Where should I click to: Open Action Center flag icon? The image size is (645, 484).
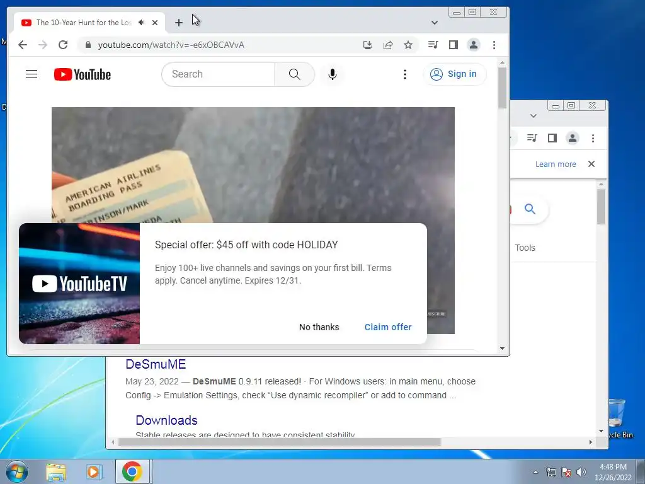tap(566, 472)
